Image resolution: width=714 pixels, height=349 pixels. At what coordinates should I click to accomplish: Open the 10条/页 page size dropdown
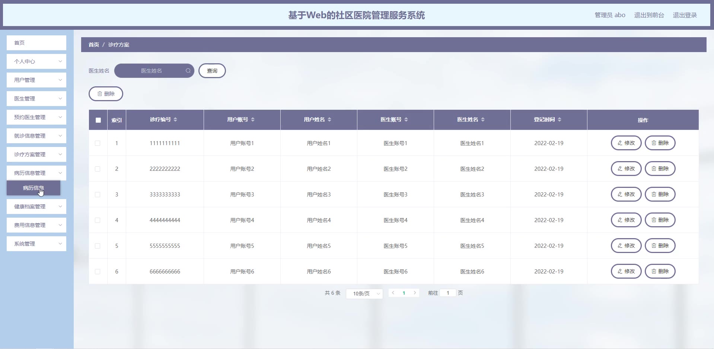click(x=364, y=294)
